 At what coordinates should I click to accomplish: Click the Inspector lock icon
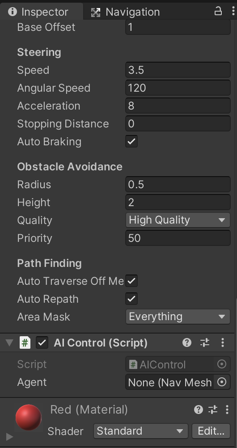click(218, 11)
